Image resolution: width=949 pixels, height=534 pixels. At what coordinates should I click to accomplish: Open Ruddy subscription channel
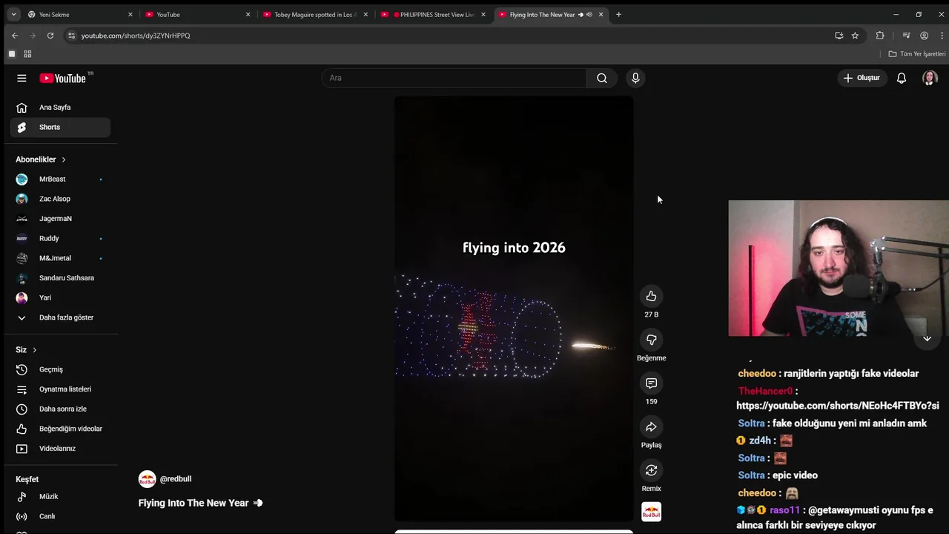pyautogui.click(x=60, y=239)
